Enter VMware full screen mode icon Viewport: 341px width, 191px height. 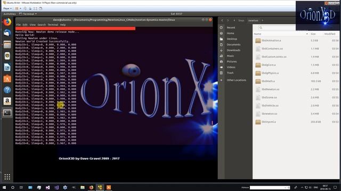click(x=35, y=8)
